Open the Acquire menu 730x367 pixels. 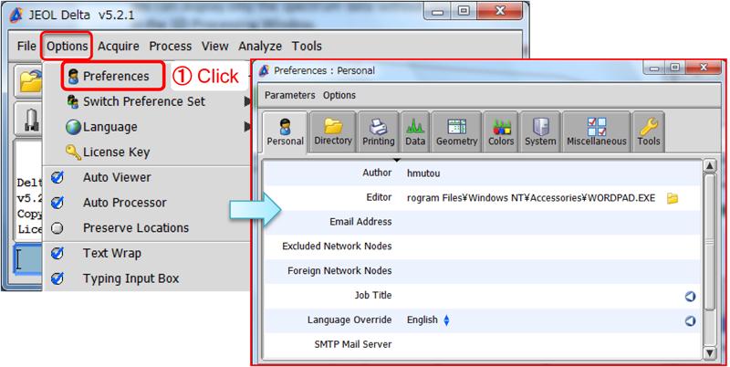(119, 47)
